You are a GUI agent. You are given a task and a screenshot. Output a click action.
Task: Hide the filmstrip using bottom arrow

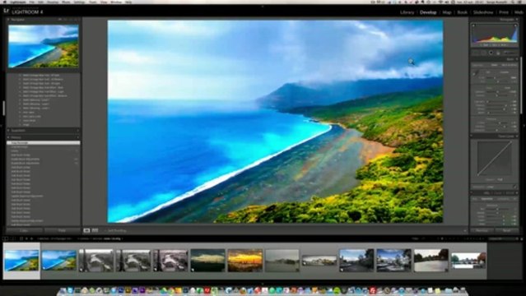click(263, 284)
